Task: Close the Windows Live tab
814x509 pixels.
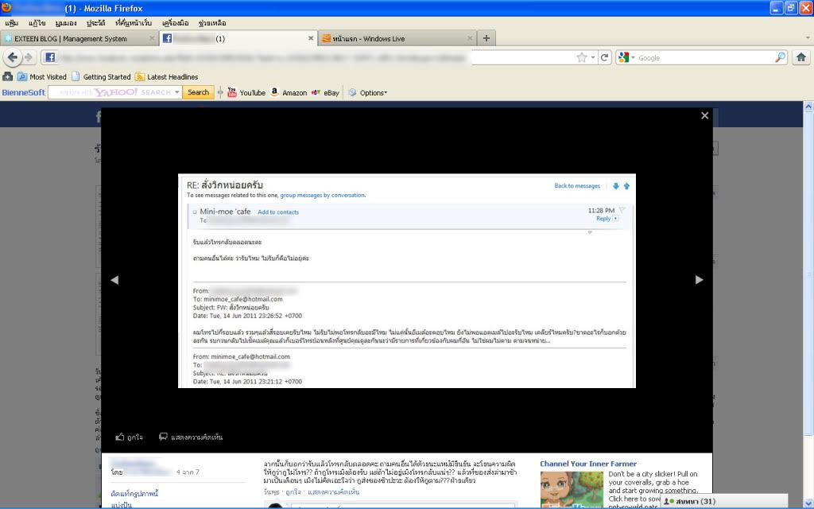Action: pos(469,38)
